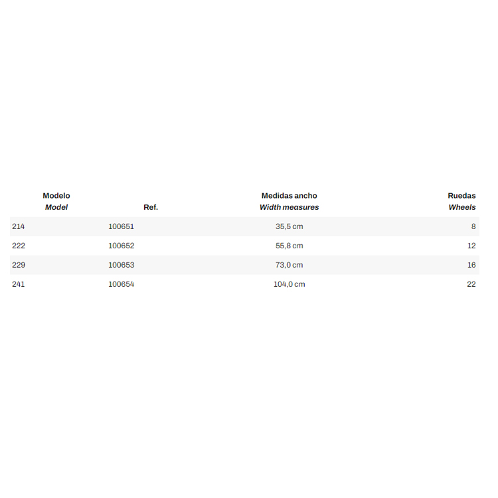
Task: Click the 104,0 cm width value
Action: 289,284
